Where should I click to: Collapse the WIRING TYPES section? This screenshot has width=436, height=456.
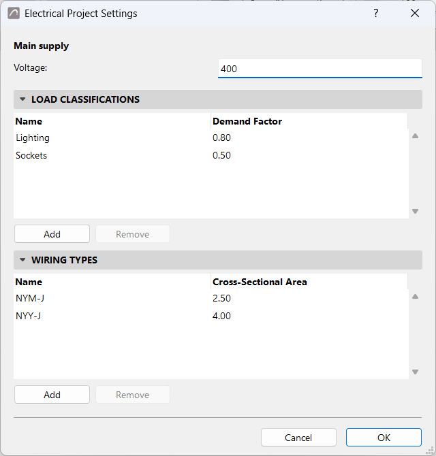(x=22, y=260)
